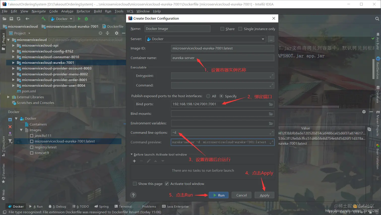Screen dimensions: 381x215
Task: Add a before-launch task with plus icon
Action: click(134, 161)
